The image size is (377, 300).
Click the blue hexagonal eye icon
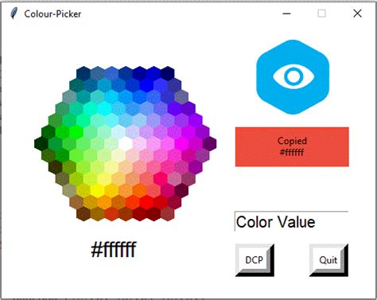293,77
